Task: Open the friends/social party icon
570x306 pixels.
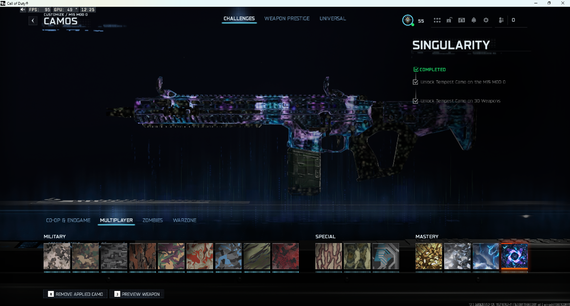Action: point(501,20)
